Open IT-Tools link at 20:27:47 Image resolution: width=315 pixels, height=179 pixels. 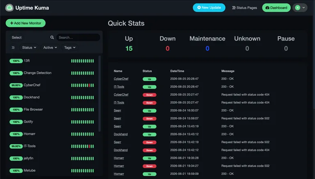pyautogui.click(x=119, y=102)
